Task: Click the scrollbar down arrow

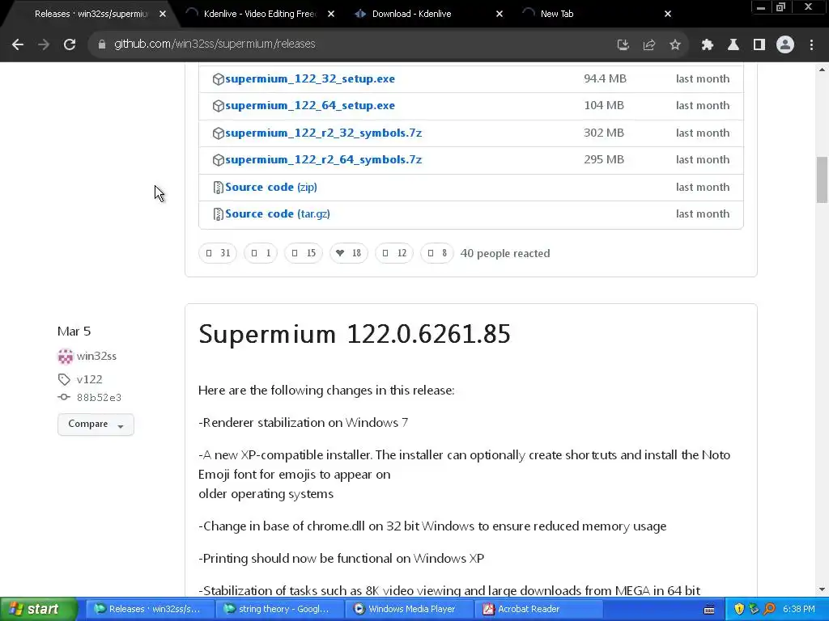Action: click(822, 589)
